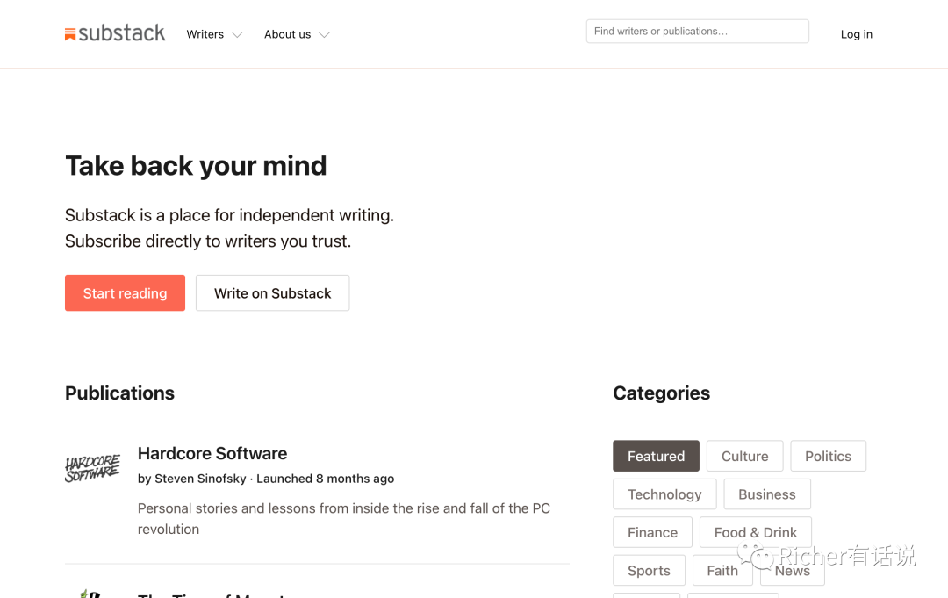
Task: Open the Hardcore Software title link
Action: pos(212,453)
